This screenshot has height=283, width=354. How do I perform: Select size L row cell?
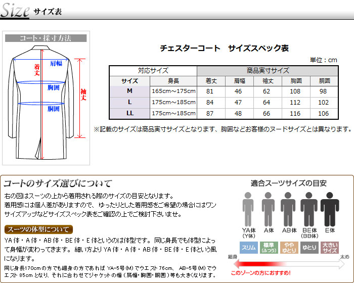tap(129, 102)
